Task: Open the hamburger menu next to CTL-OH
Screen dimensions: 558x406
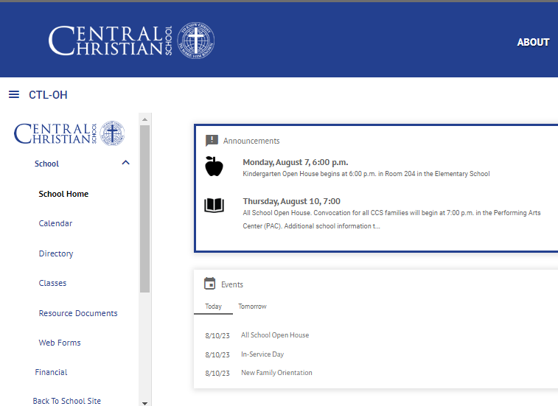Action: pos(14,95)
